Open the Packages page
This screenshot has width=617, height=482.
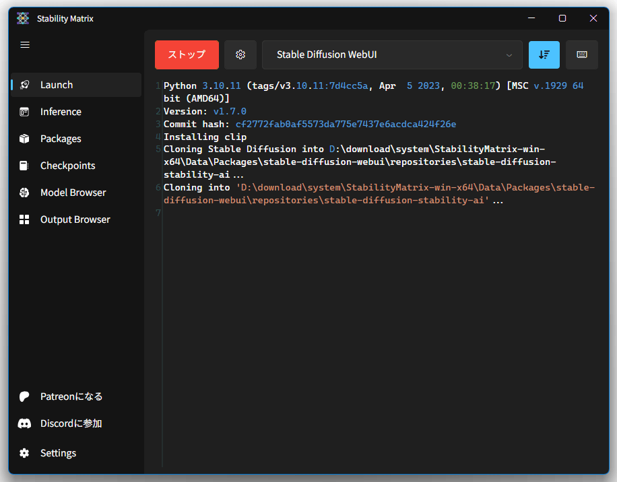pyautogui.click(x=76, y=139)
